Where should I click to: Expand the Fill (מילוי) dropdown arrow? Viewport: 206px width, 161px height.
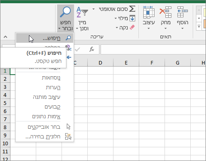(x=115, y=18)
